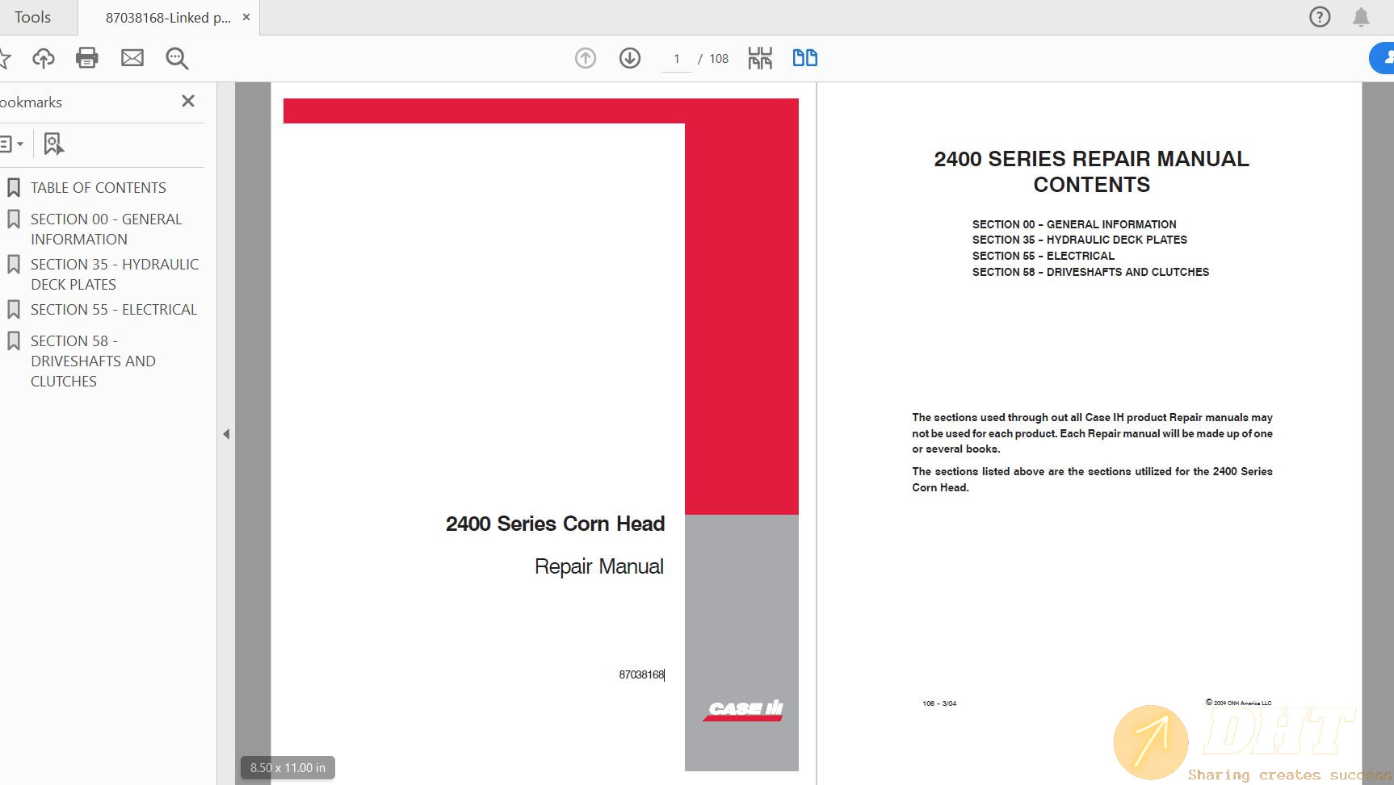
Task: Go to the next page
Action: (629, 58)
